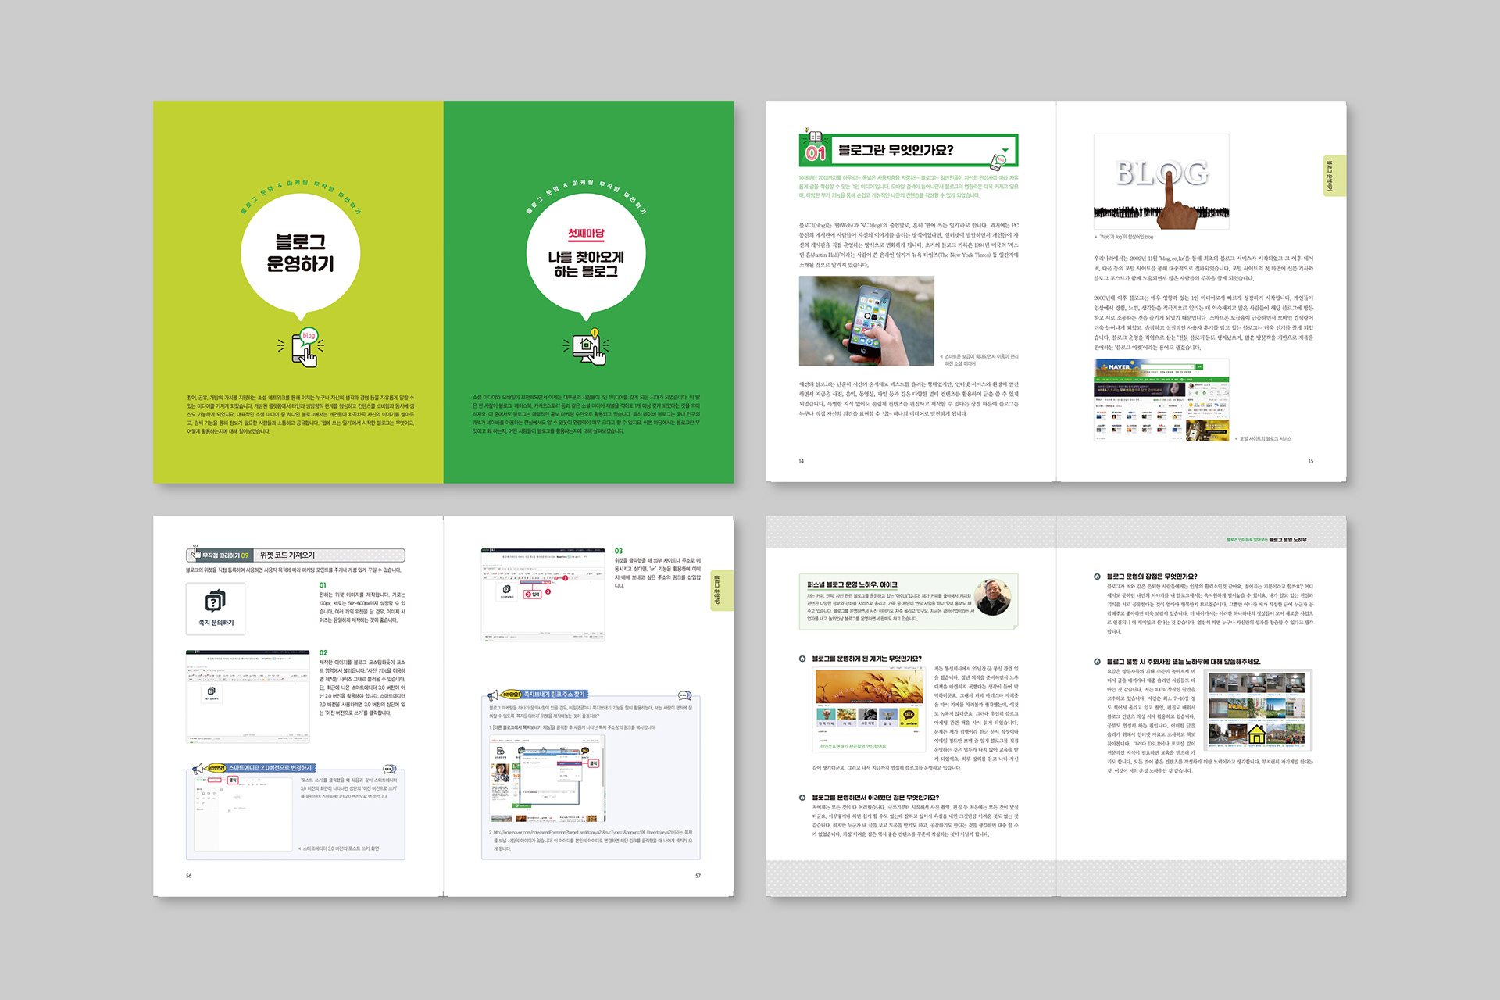
Task: Click the megaphone icon beside '쪽지보내기 링크 주소 찾기'
Action: click(494, 695)
